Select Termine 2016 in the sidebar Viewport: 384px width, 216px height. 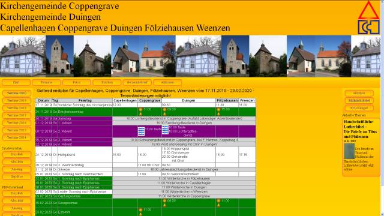[x=17, y=122]
